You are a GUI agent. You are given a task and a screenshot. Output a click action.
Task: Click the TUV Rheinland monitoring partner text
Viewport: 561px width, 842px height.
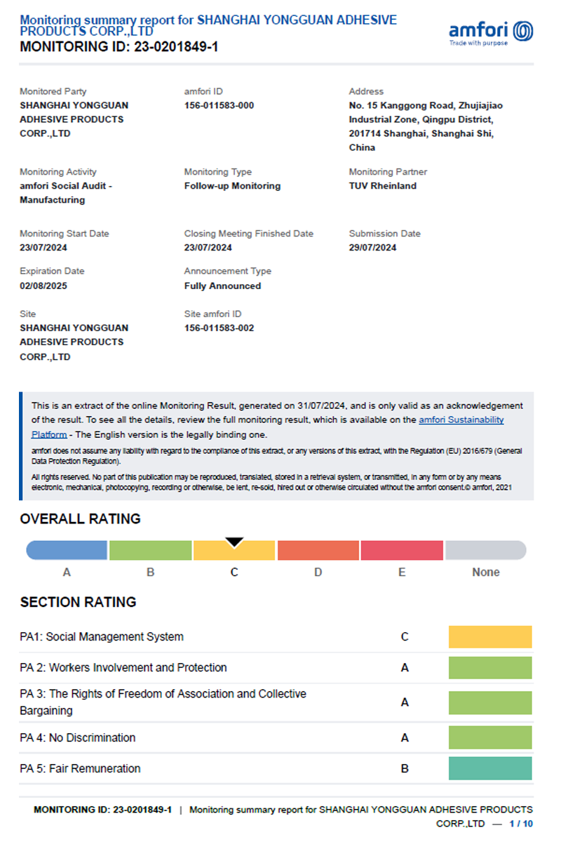tap(382, 186)
